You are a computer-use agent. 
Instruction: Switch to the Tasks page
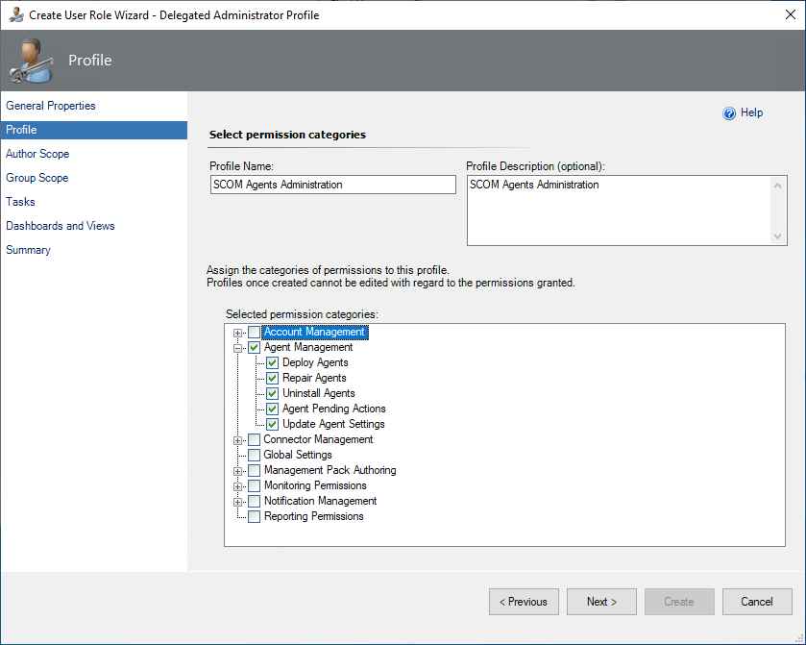tap(20, 202)
